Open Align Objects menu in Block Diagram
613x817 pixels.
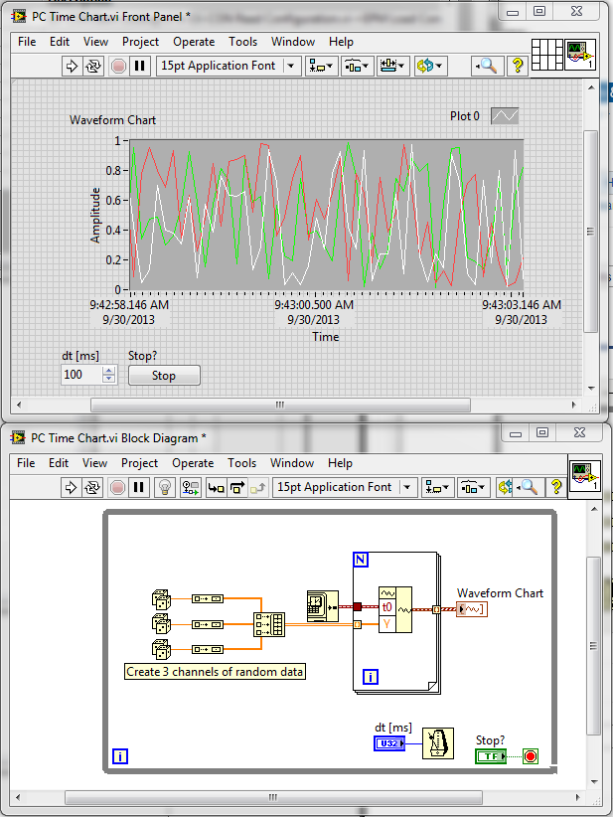pos(437,488)
